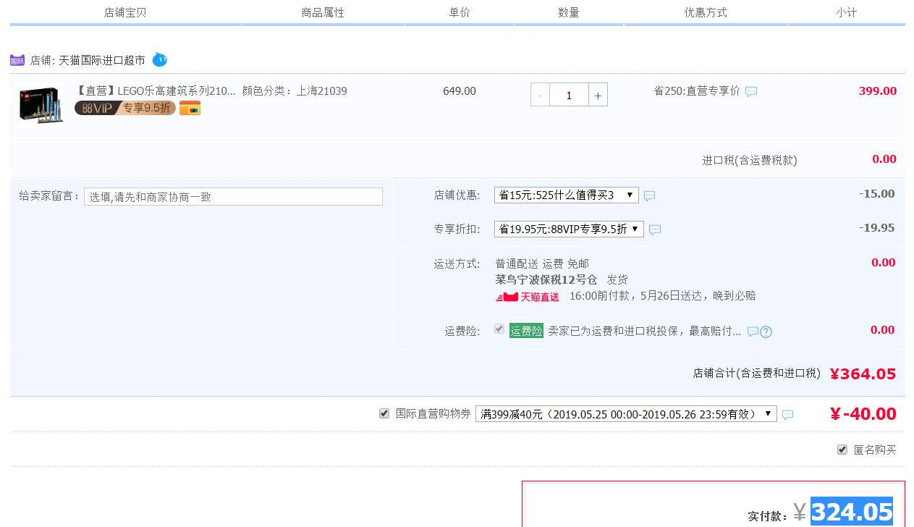The height and width of the screenshot is (527, 914).
Task: Click the 数量 column header
Action: pos(569,12)
